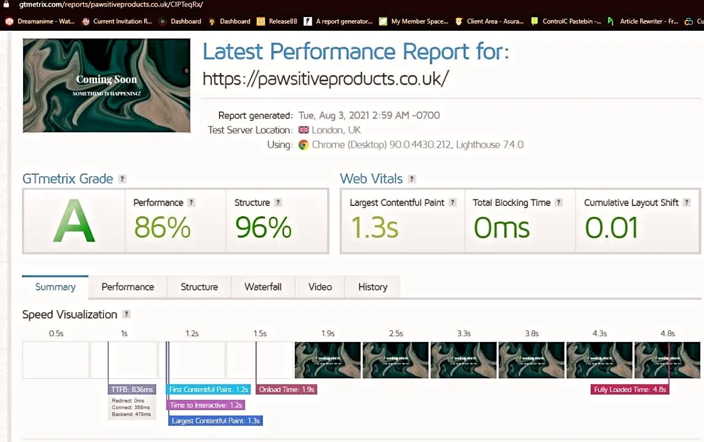This screenshot has width=704, height=442.
Task: Select the Summary tab
Action: point(55,287)
